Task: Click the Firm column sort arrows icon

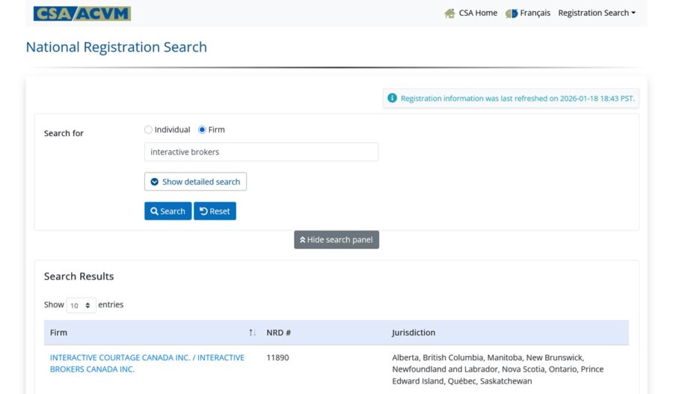Action: click(253, 333)
